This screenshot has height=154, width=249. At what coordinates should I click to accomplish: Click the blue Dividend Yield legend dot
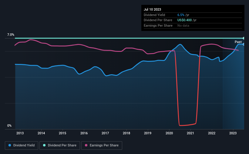pos(10,145)
